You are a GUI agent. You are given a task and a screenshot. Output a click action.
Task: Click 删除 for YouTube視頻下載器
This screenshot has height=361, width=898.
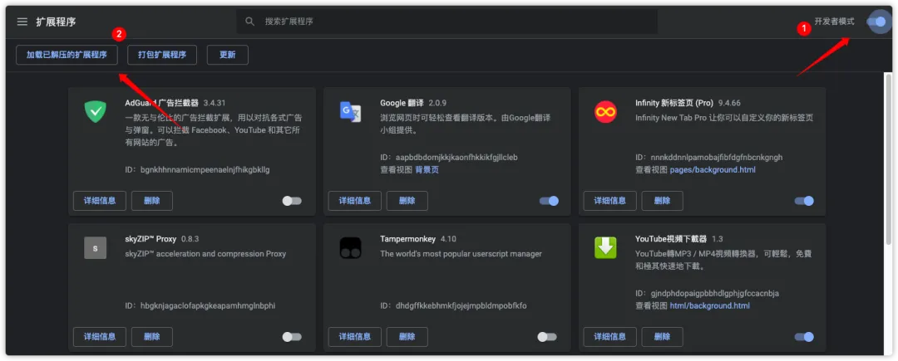(x=662, y=337)
